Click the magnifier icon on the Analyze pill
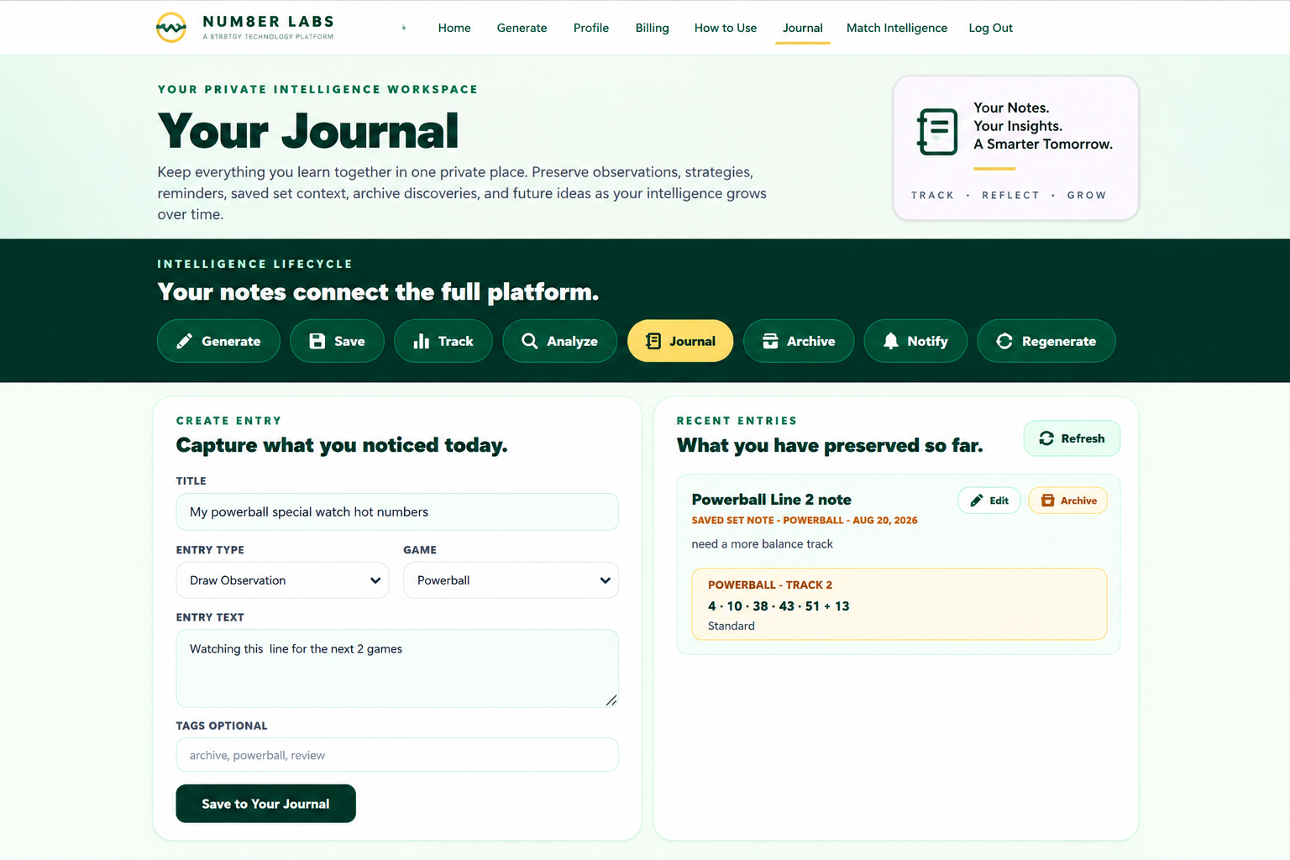 [530, 341]
